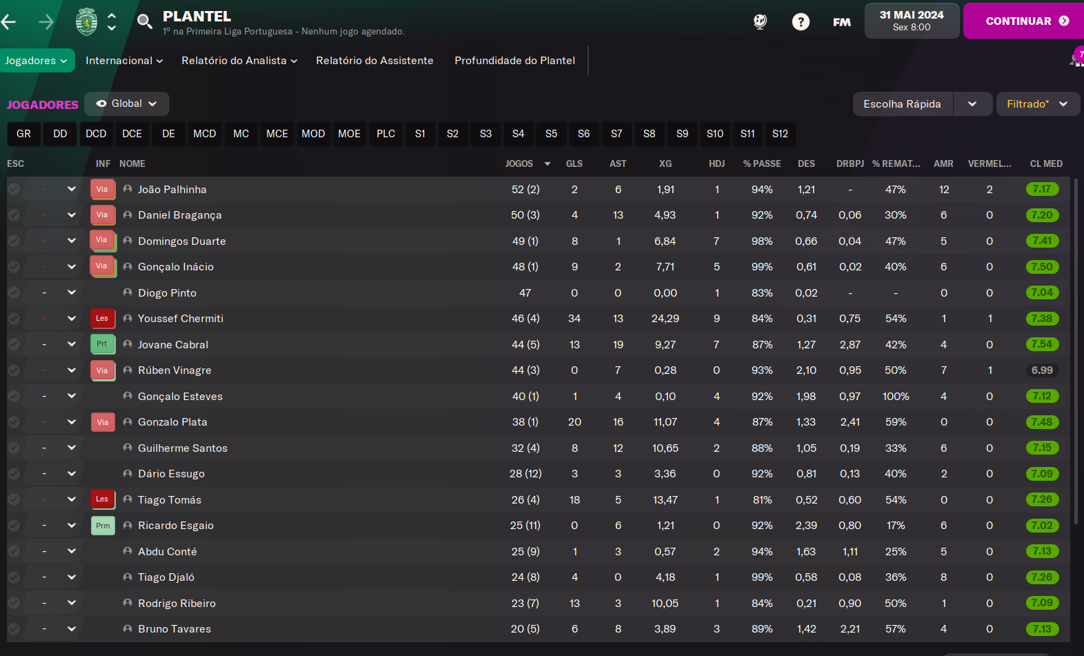Click Jovane Cabral's Prt status badge
This screenshot has height=656, width=1084.
102,344
